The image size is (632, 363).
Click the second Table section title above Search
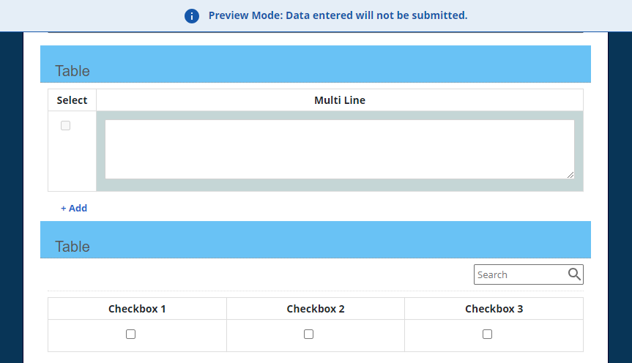pyautogui.click(x=73, y=247)
